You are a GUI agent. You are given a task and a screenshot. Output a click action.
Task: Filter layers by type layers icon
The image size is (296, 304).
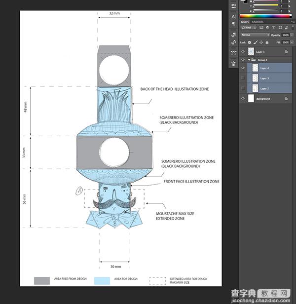tap(274, 28)
